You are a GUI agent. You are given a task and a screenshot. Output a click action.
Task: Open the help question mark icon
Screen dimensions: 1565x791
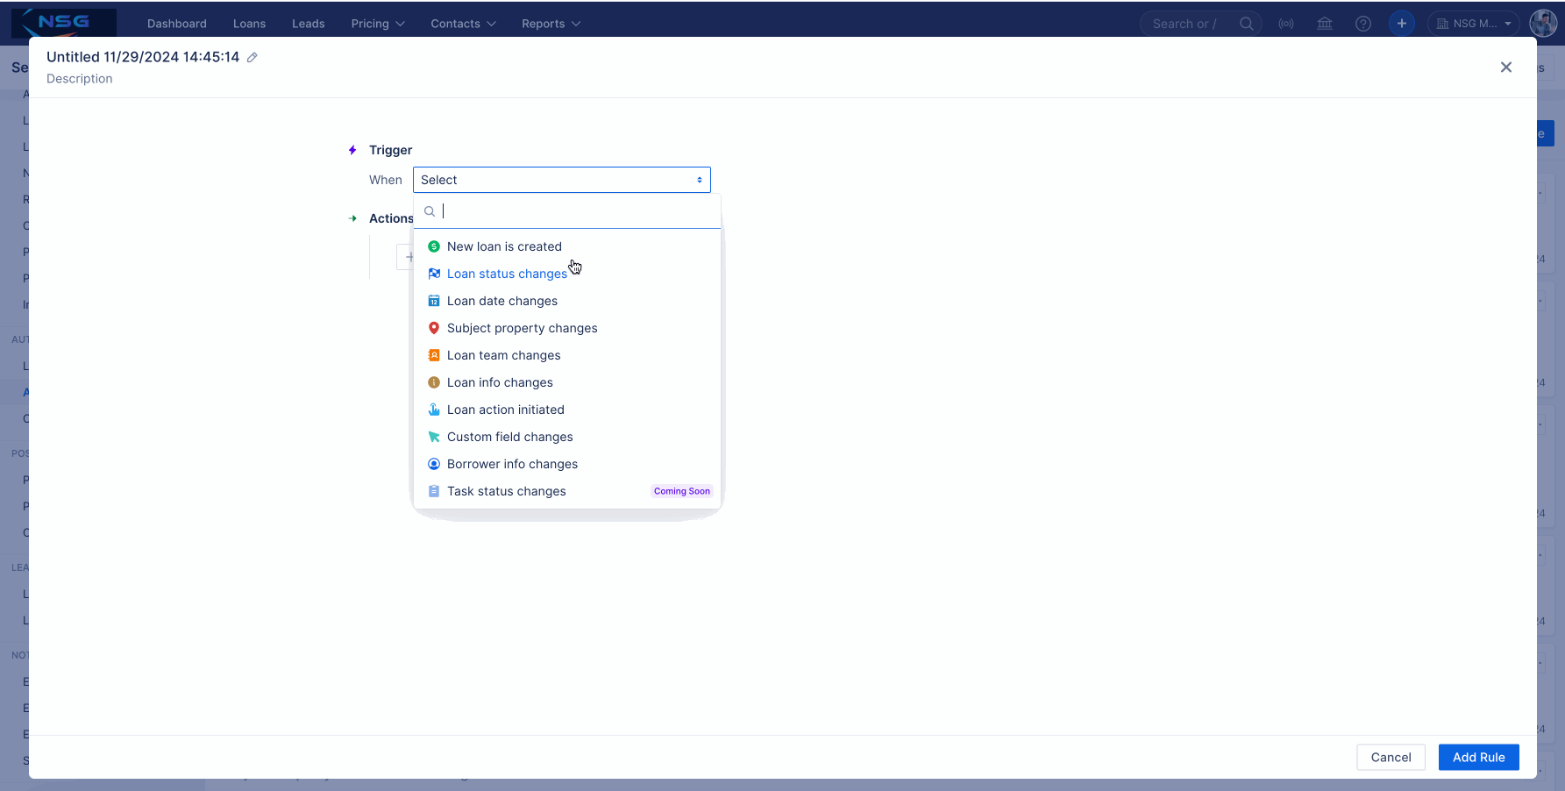coord(1363,24)
